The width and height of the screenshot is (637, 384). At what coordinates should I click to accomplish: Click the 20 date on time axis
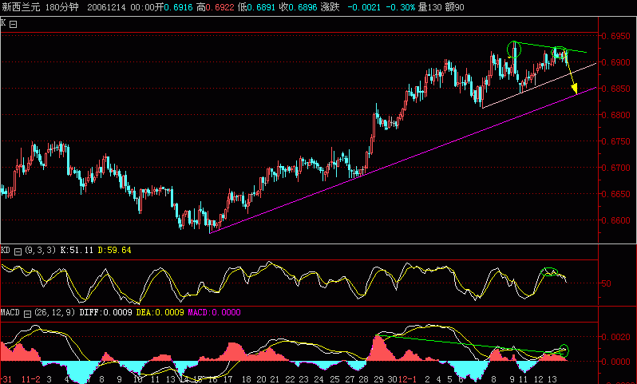point(261,379)
